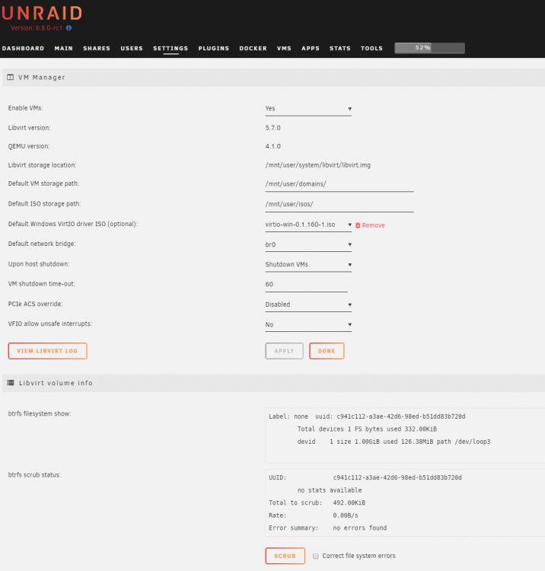Open the Tools tab
Screen dimensions: 545x571
[x=371, y=49]
